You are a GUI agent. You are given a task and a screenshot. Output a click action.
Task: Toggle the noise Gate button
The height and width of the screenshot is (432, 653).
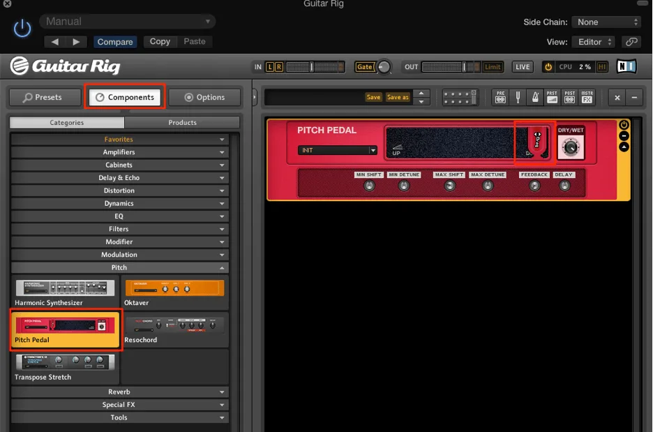(364, 67)
